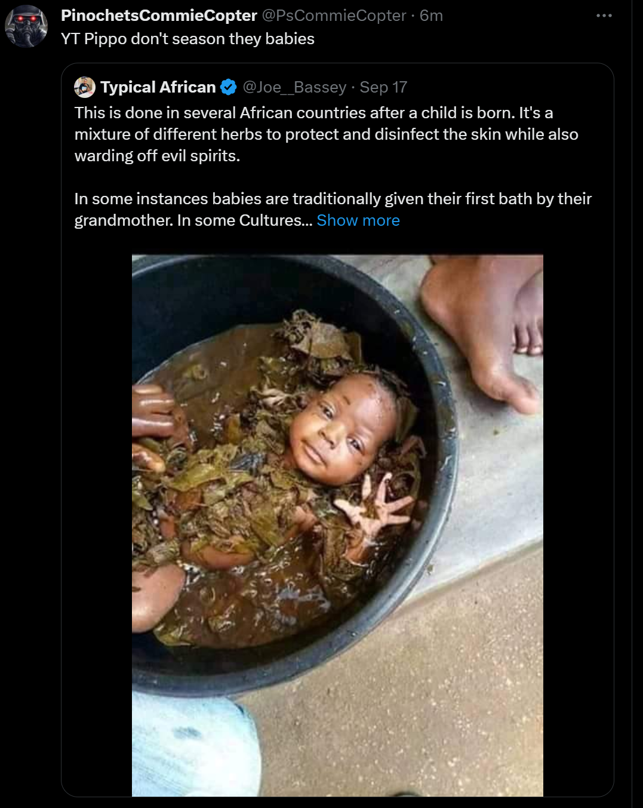Image resolution: width=643 pixels, height=808 pixels.
Task: Click the Typical African display name
Action: (158, 87)
